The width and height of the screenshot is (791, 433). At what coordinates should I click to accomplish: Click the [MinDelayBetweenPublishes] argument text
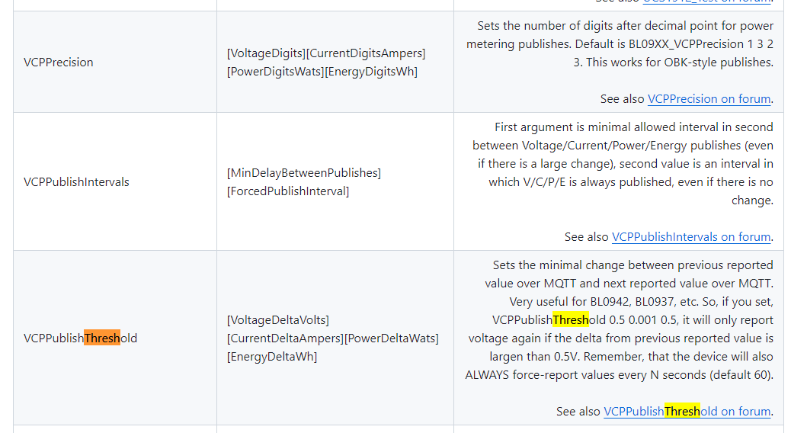coord(304,173)
